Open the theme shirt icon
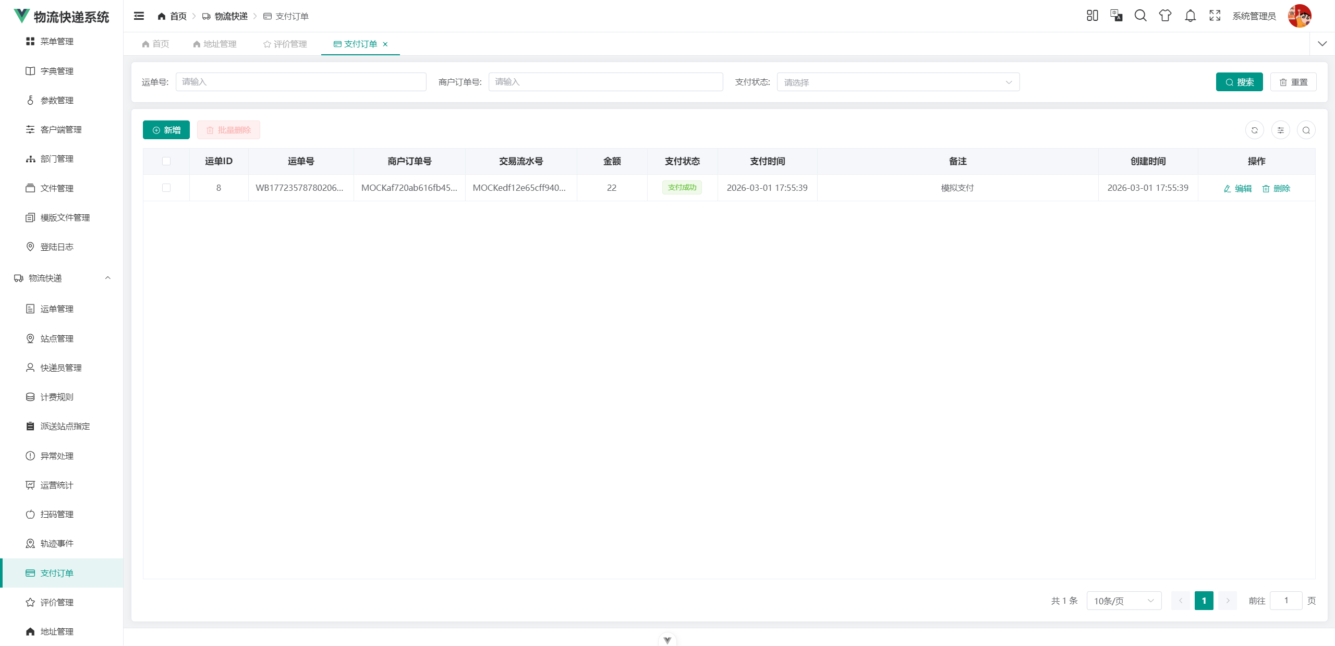Viewport: 1335px width, 646px height. [x=1165, y=16]
